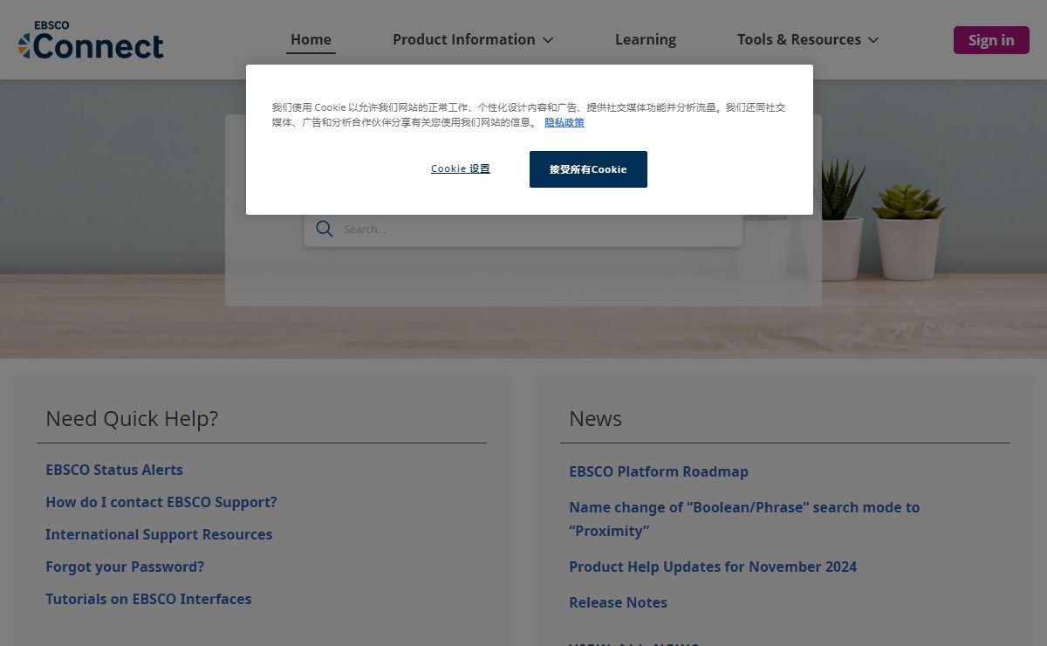This screenshot has height=646, width=1047.
Task: Expand the Product Information chevron
Action: coord(548,40)
